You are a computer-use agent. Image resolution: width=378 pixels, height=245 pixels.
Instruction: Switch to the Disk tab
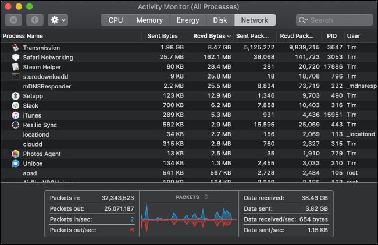click(x=220, y=20)
